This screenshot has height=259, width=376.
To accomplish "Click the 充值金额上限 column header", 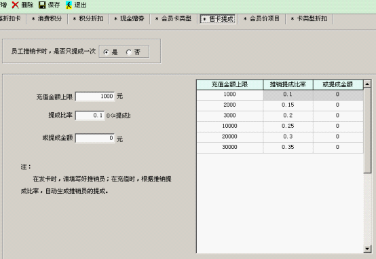I will tap(229, 84).
